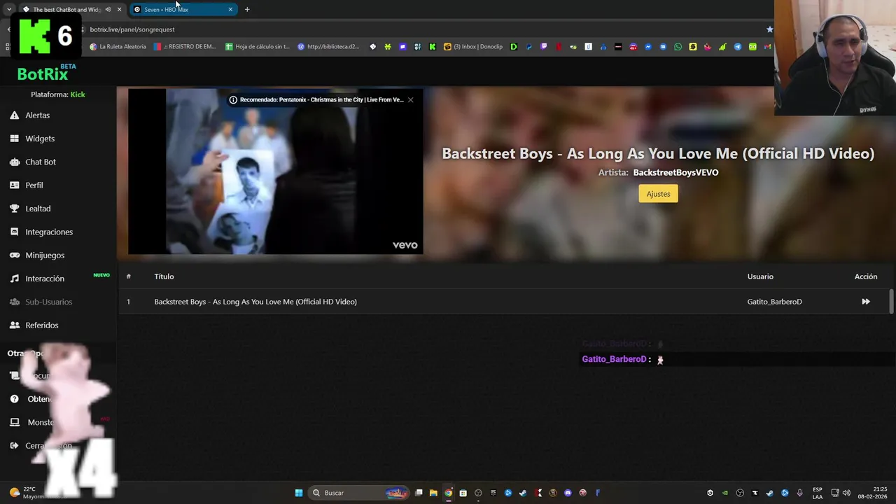The width and height of the screenshot is (896, 504).
Task: Open File Explorer from taskbar
Action: (433, 493)
